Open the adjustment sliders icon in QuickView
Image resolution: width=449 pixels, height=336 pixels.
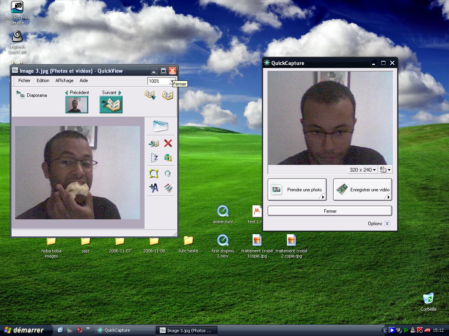click(x=168, y=188)
